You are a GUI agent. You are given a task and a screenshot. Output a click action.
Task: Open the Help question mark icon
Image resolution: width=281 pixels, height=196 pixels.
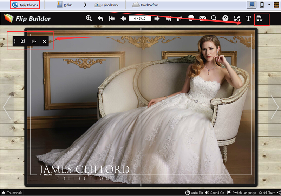pos(225,18)
